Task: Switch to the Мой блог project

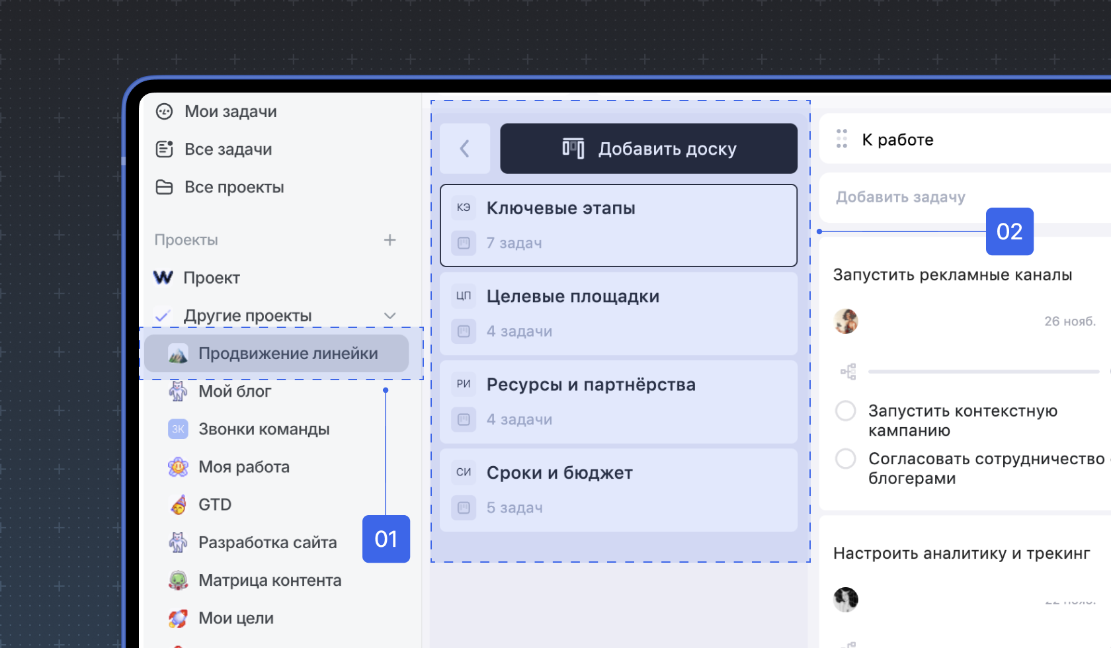Action: tap(235, 391)
